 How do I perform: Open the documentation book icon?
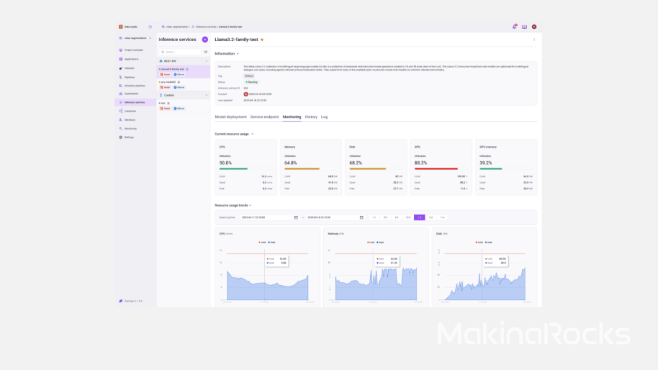pos(524,27)
